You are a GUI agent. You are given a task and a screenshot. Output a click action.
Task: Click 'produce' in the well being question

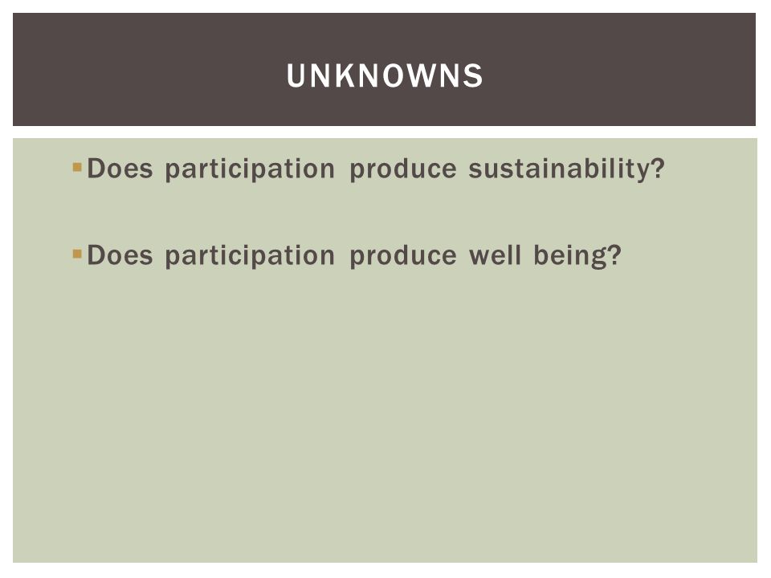click(403, 256)
